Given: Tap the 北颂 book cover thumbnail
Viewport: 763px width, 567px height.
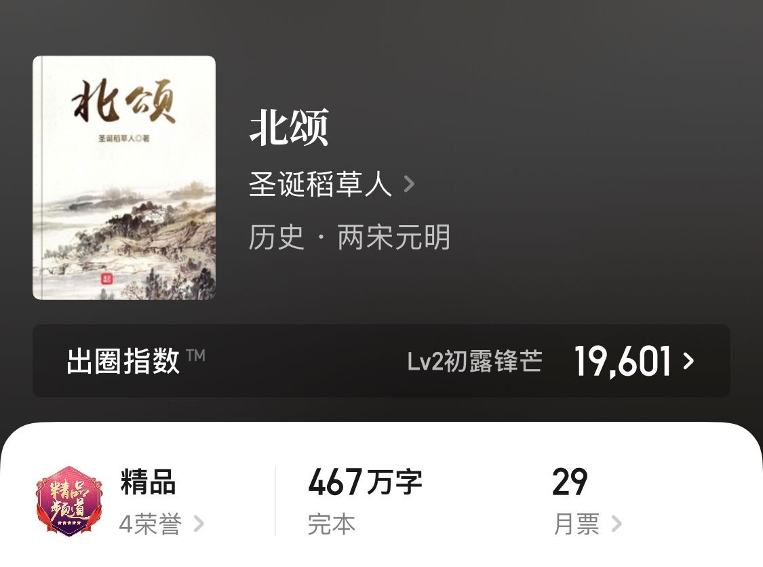Looking at the screenshot, I should (124, 178).
